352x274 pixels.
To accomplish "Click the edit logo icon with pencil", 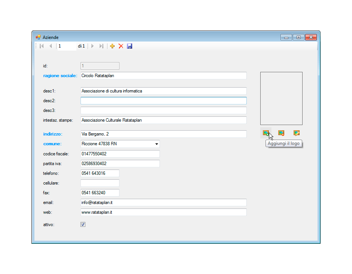I will [296, 133].
